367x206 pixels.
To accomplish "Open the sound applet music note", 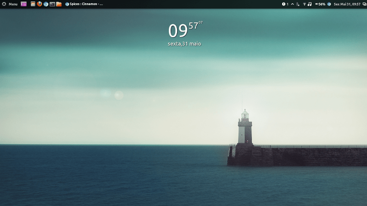I will point(310,4).
